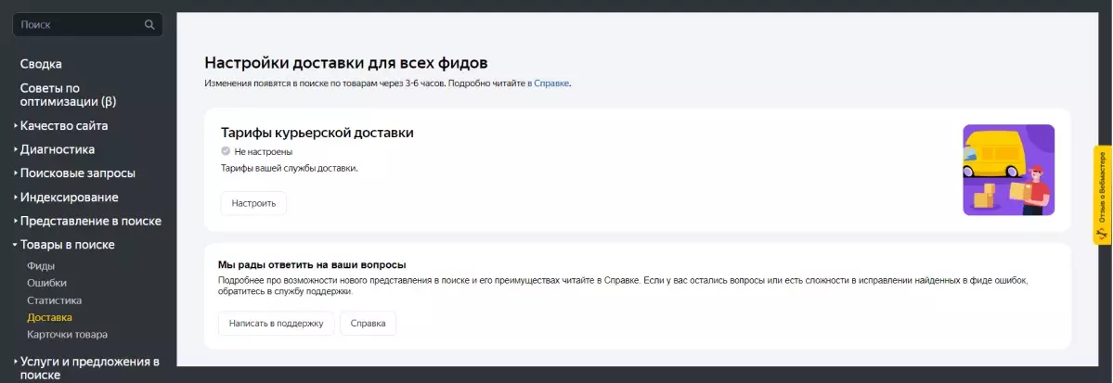Click the Настроить button
This screenshot has width=1113, height=383.
pyautogui.click(x=253, y=203)
